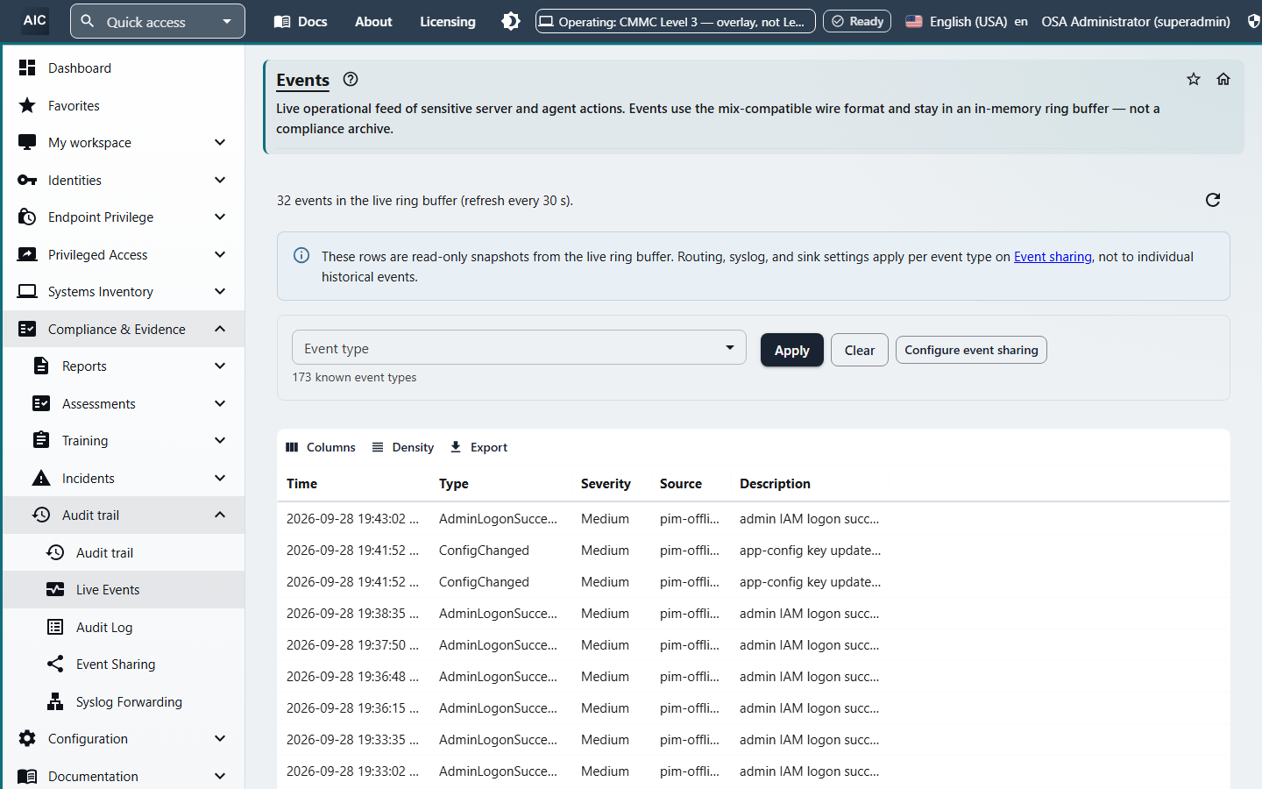Open the About page
This screenshot has height=789, width=1262.
pyautogui.click(x=373, y=21)
